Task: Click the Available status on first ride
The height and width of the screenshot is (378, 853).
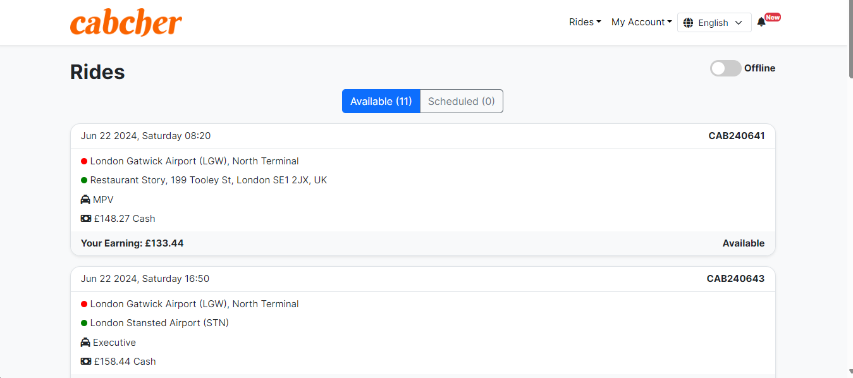Action: tap(744, 243)
